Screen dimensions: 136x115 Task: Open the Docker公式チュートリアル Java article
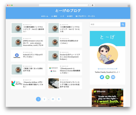tap(65, 56)
